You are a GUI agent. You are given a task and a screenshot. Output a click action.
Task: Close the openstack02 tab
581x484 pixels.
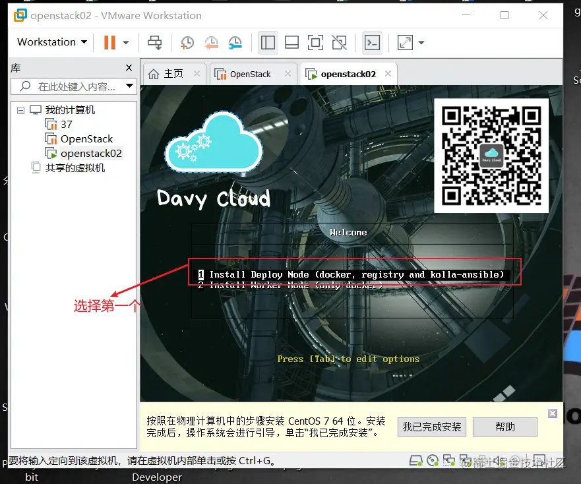click(388, 74)
